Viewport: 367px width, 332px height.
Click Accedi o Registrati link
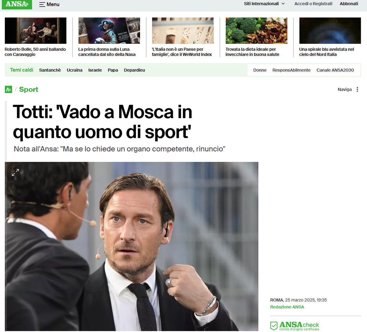click(x=313, y=4)
